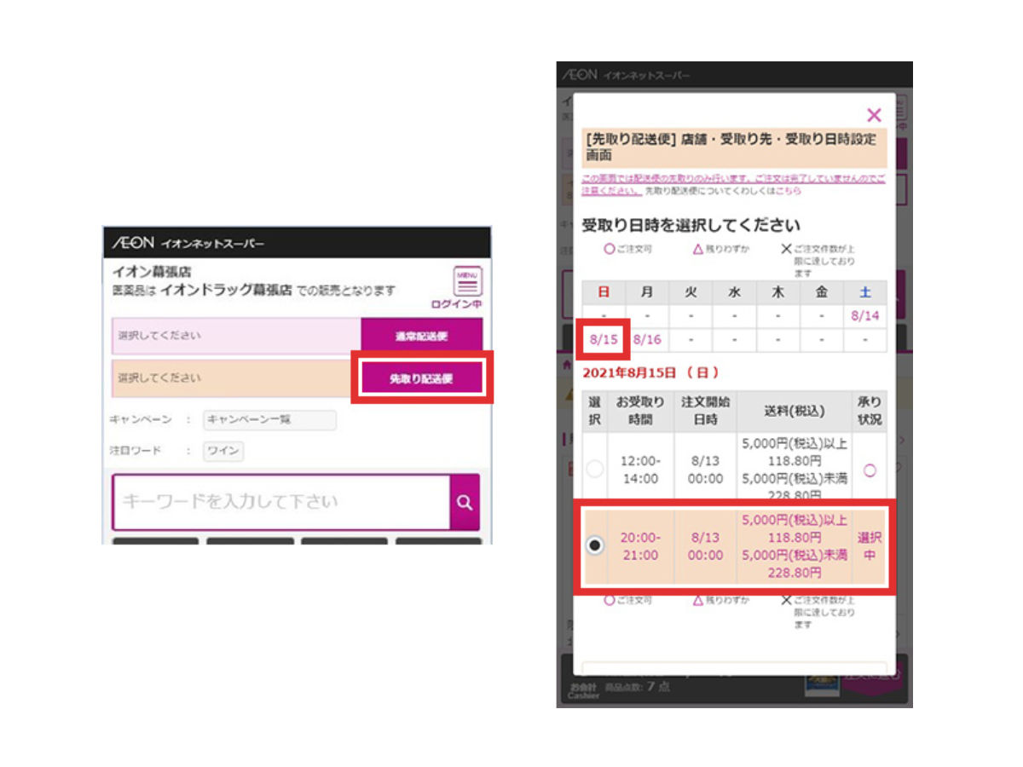Click the ワイン featured keyword tag
The height and width of the screenshot is (767, 1023).
pyautogui.click(x=223, y=451)
